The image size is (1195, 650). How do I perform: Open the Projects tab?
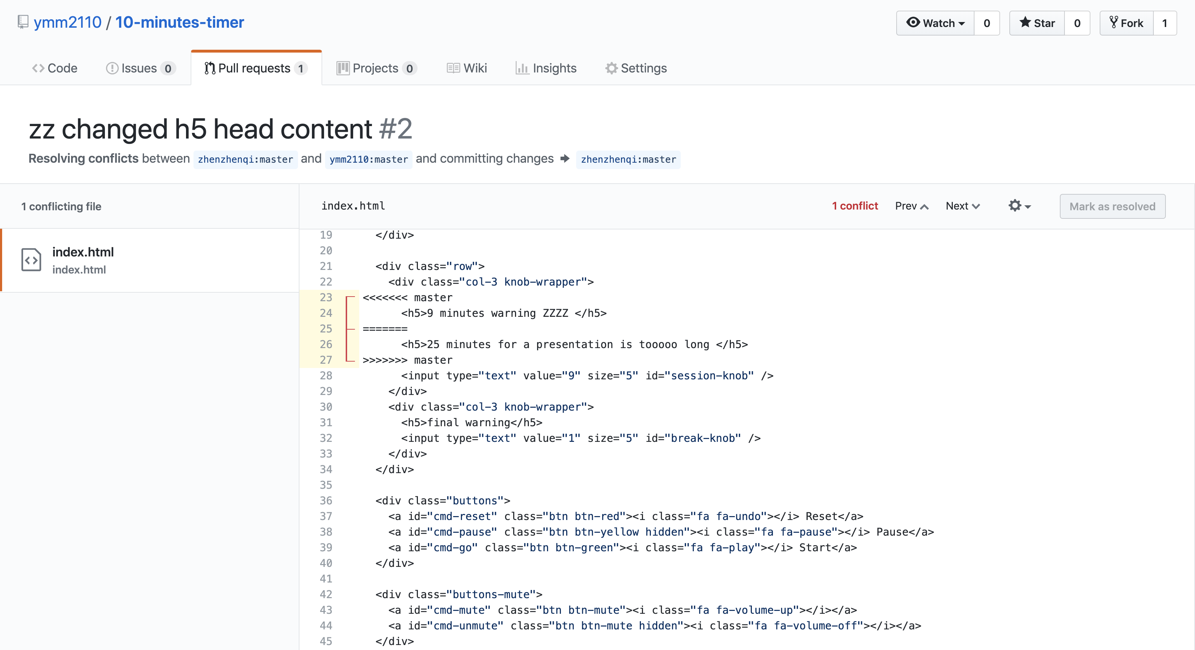376,68
